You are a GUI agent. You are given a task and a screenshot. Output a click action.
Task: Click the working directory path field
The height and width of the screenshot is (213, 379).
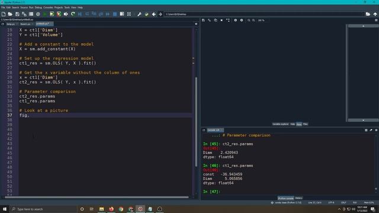[x=264, y=14]
